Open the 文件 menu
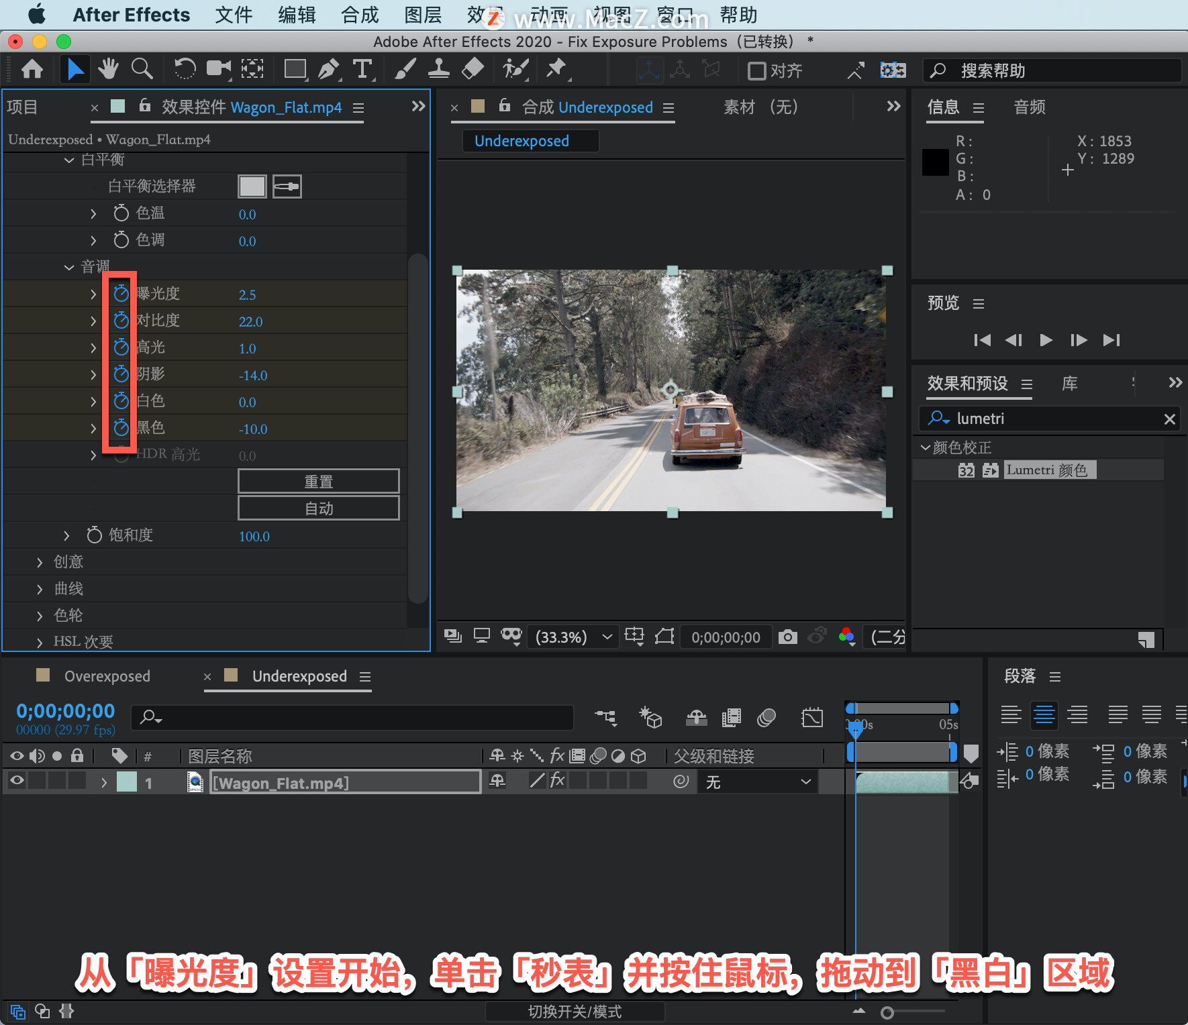Image resolution: width=1188 pixels, height=1025 pixels. 234,15
